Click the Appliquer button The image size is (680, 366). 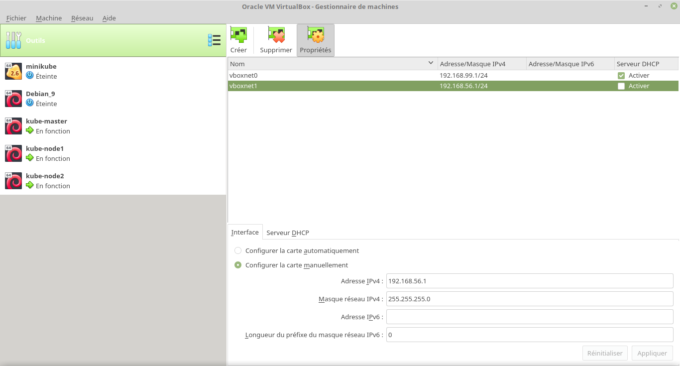(652, 353)
